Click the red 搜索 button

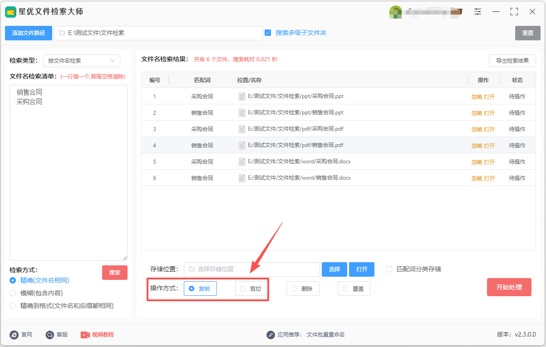pyautogui.click(x=115, y=273)
